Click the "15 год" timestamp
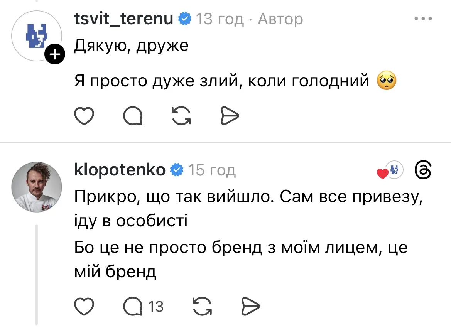This screenshot has width=451, height=334. (212, 170)
